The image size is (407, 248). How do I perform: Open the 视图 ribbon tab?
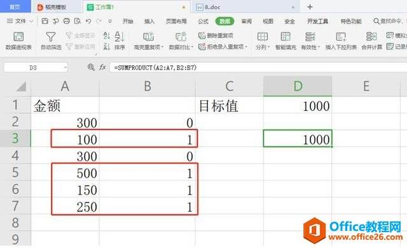point(268,21)
